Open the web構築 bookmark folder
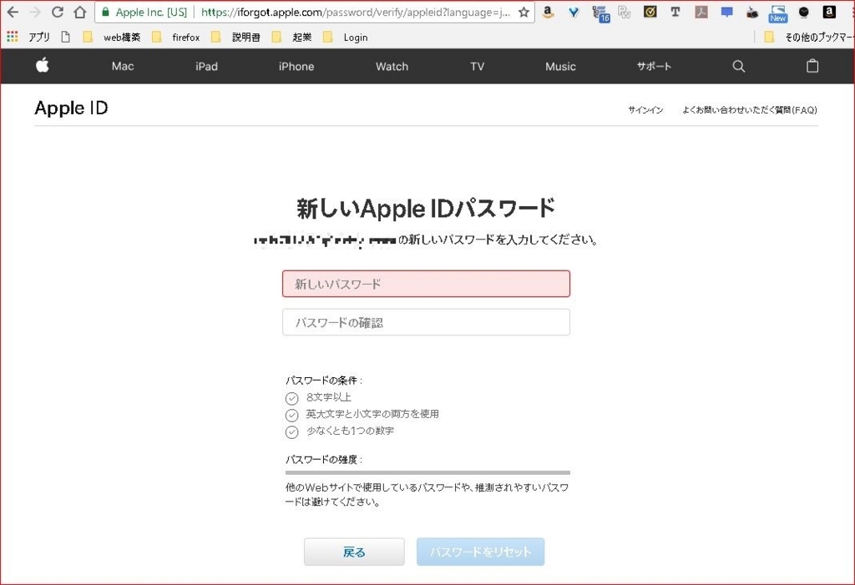 [112, 37]
